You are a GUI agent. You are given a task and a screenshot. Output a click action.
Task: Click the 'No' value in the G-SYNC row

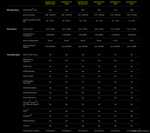pyautogui.click(x=132, y=76)
